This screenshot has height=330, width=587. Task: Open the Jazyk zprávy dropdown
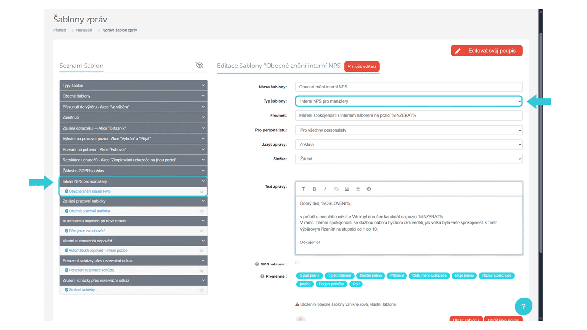(409, 145)
